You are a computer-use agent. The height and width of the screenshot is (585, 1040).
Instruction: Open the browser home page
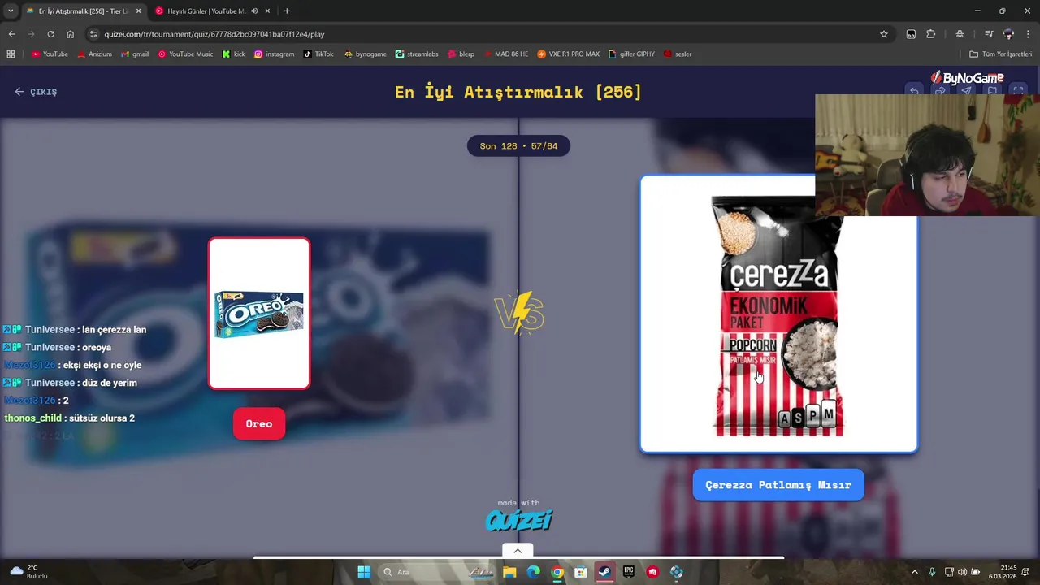coord(70,34)
